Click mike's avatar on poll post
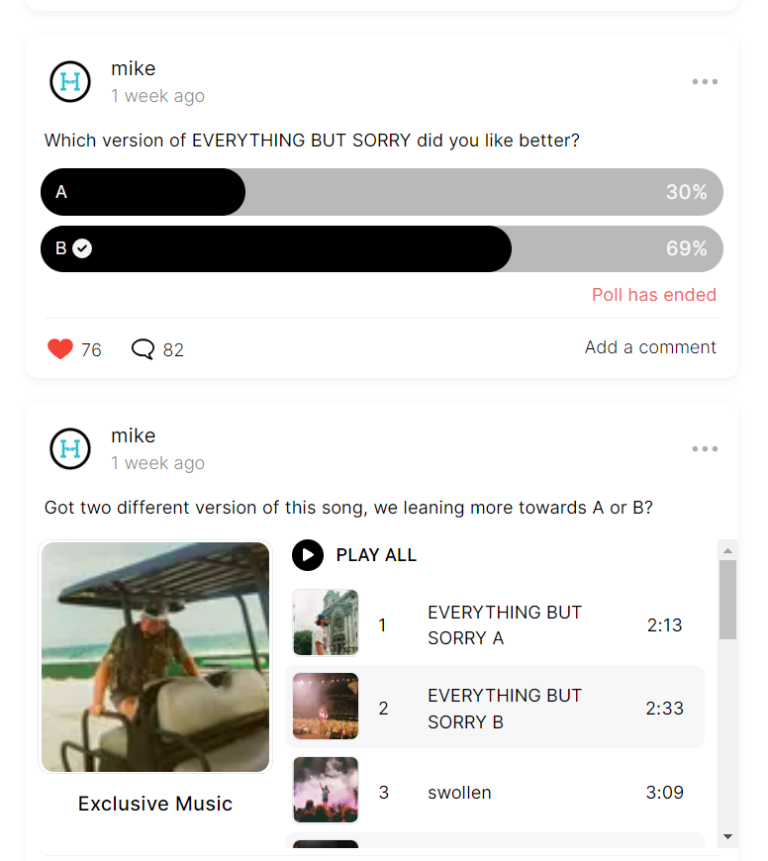The height and width of the screenshot is (861, 768). tap(70, 82)
